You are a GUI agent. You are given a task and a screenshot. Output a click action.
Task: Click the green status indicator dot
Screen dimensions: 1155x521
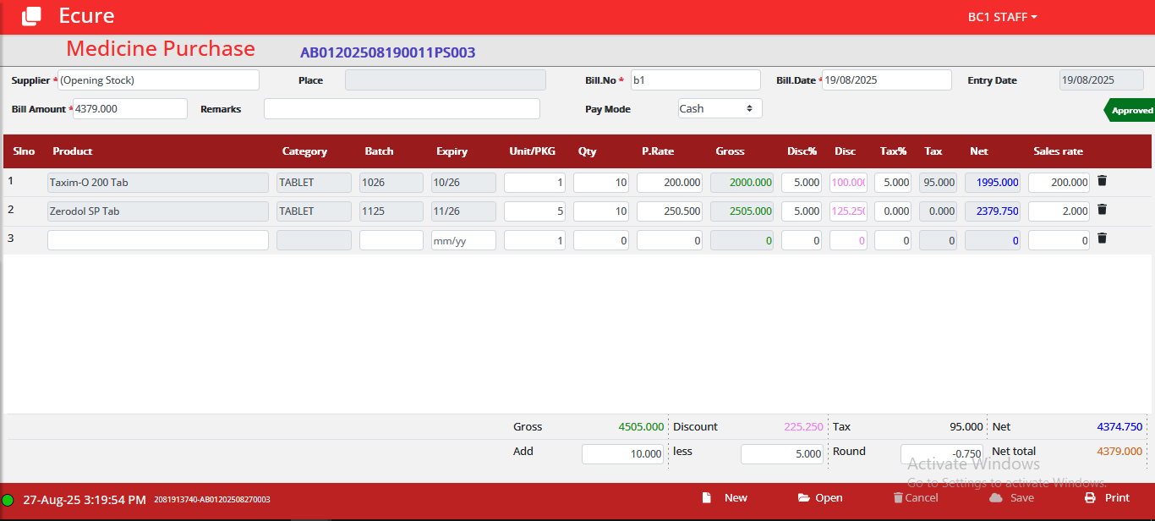tap(8, 501)
